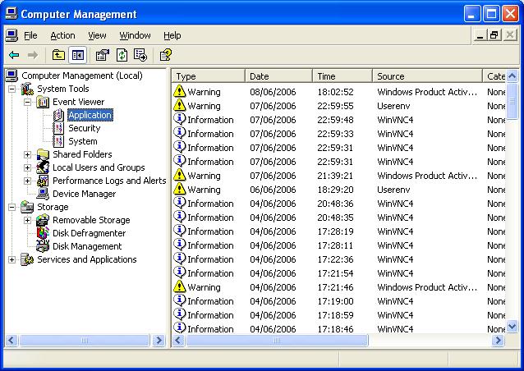Expand the Shared Folders node

(27, 154)
